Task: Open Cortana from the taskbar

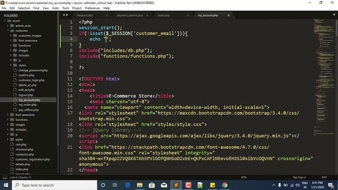Action: 103,185
